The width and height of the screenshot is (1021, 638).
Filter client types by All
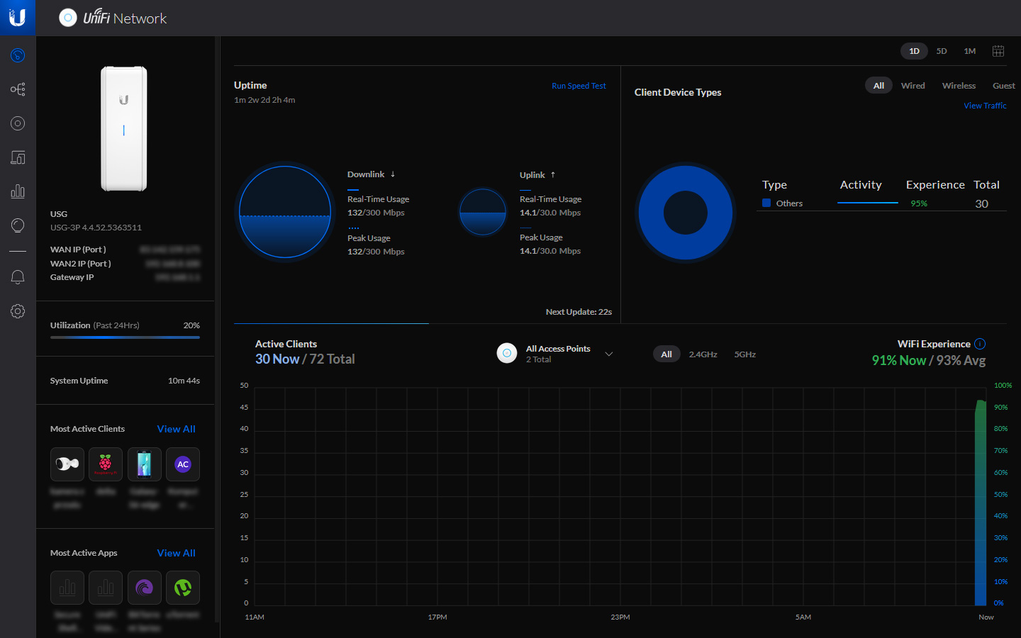click(878, 85)
